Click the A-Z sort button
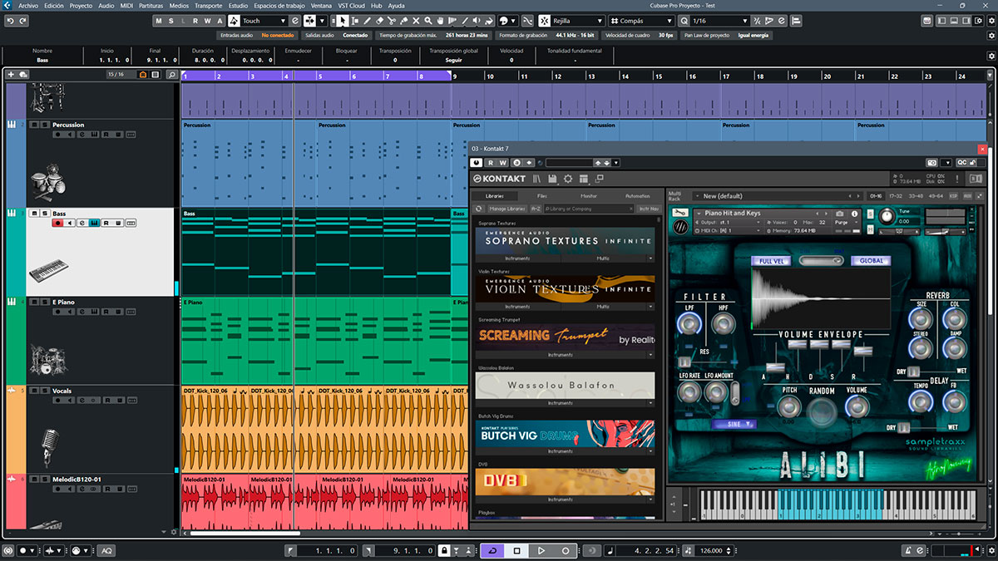The image size is (998, 561). point(536,209)
